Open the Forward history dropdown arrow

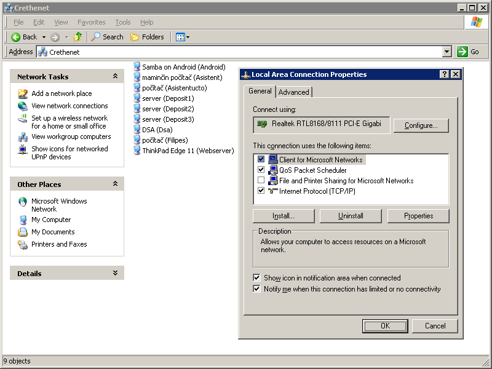[66, 37]
